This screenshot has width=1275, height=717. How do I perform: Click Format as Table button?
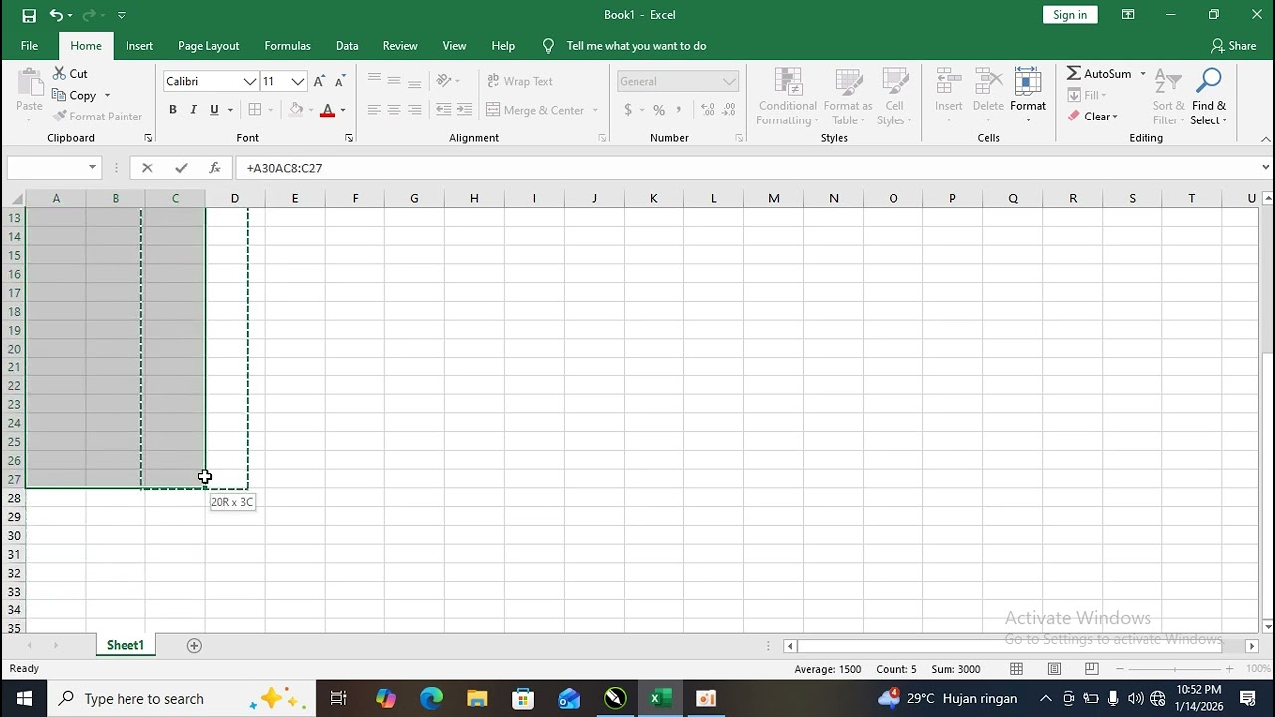click(848, 97)
